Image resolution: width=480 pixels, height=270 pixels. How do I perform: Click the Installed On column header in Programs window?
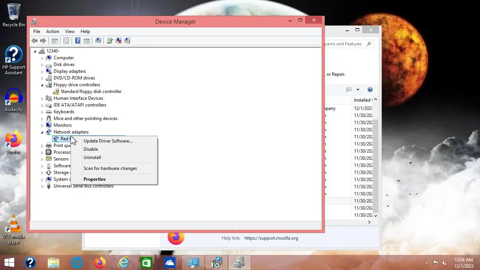pyautogui.click(x=363, y=100)
